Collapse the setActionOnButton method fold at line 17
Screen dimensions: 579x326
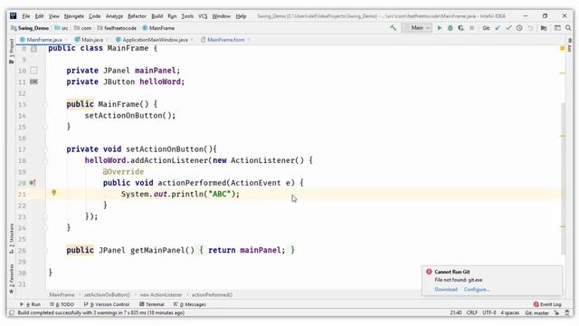(45, 149)
